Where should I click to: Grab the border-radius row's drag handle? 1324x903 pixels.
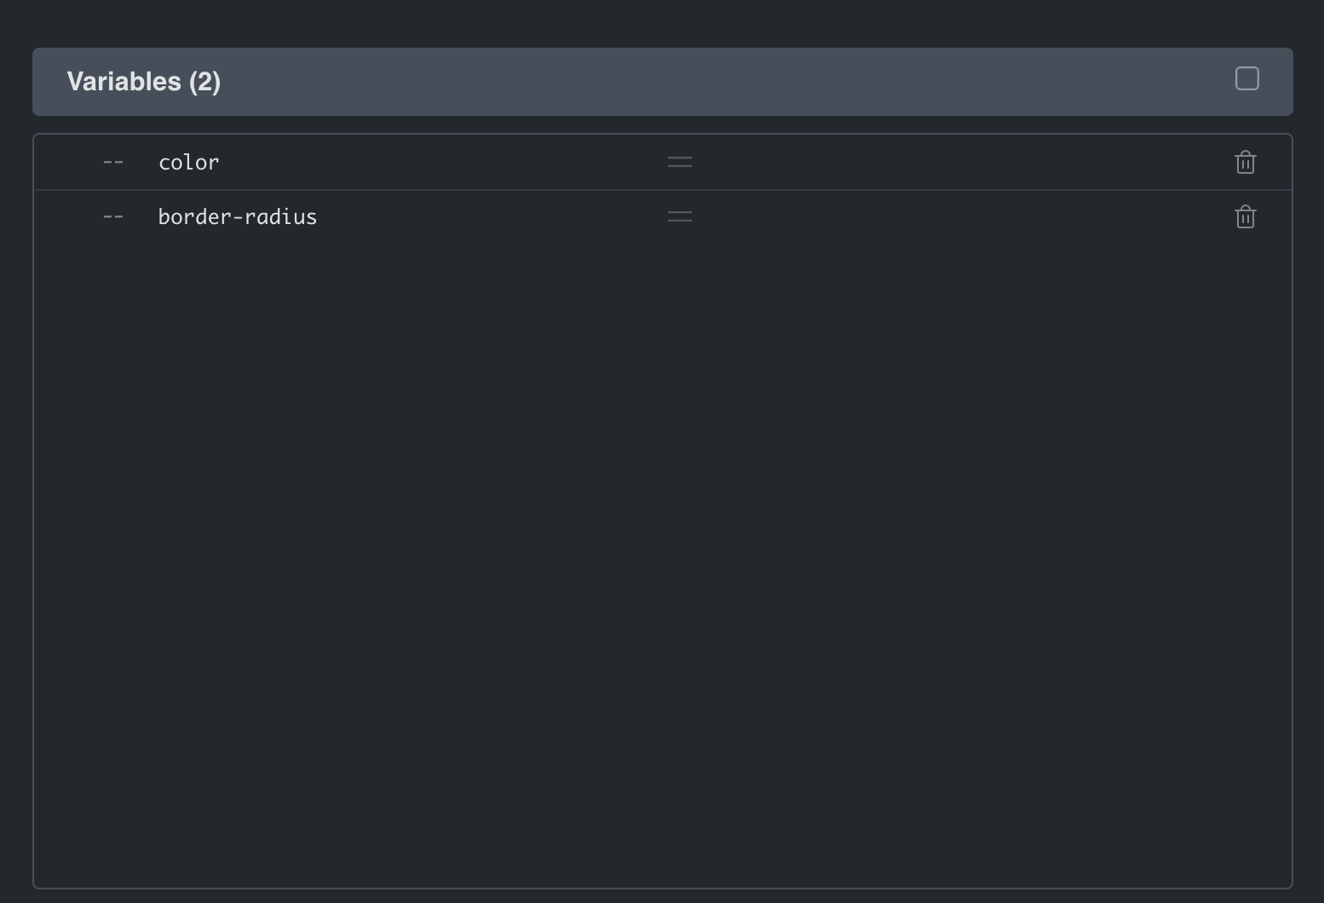680,216
